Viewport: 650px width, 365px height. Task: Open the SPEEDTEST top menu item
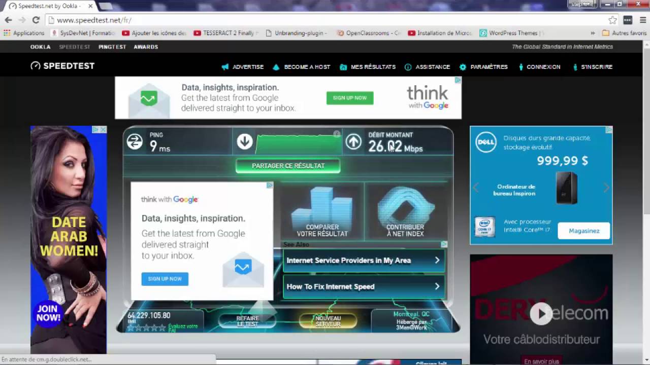point(75,47)
